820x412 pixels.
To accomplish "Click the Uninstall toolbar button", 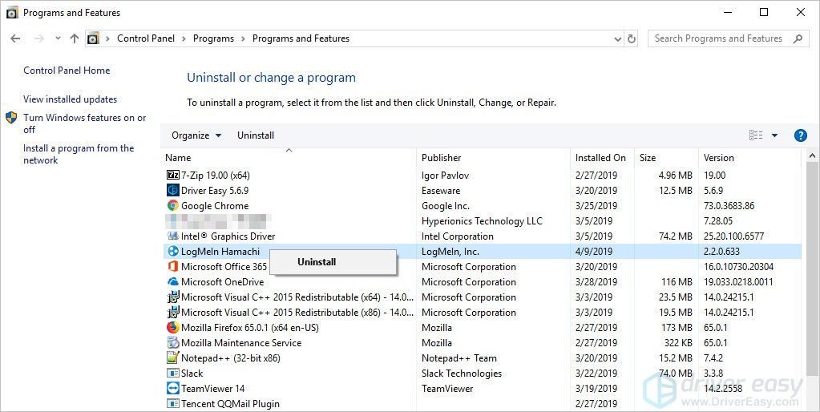I will [x=256, y=135].
